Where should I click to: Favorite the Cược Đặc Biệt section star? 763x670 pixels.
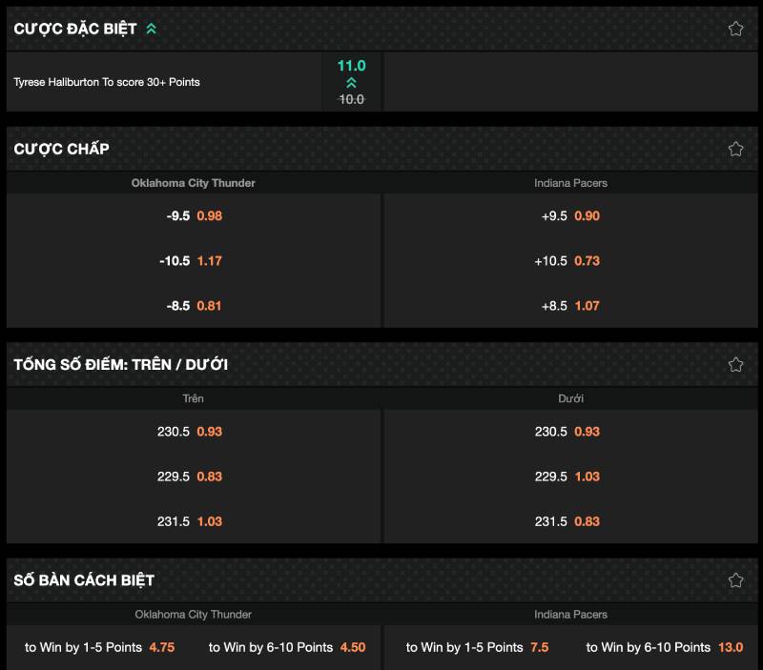(x=735, y=29)
